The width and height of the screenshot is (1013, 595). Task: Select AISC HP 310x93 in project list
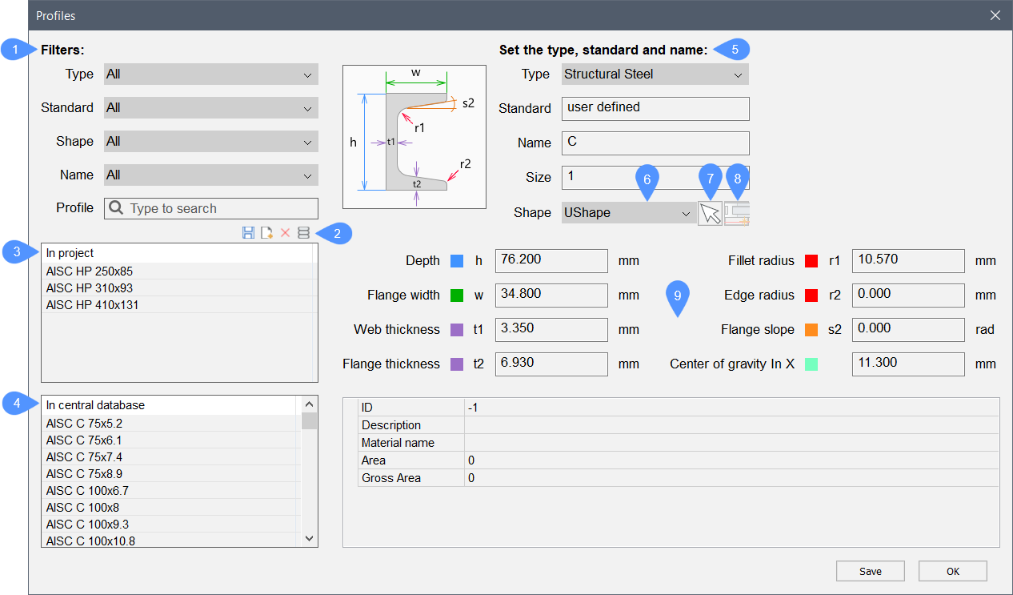(x=90, y=288)
